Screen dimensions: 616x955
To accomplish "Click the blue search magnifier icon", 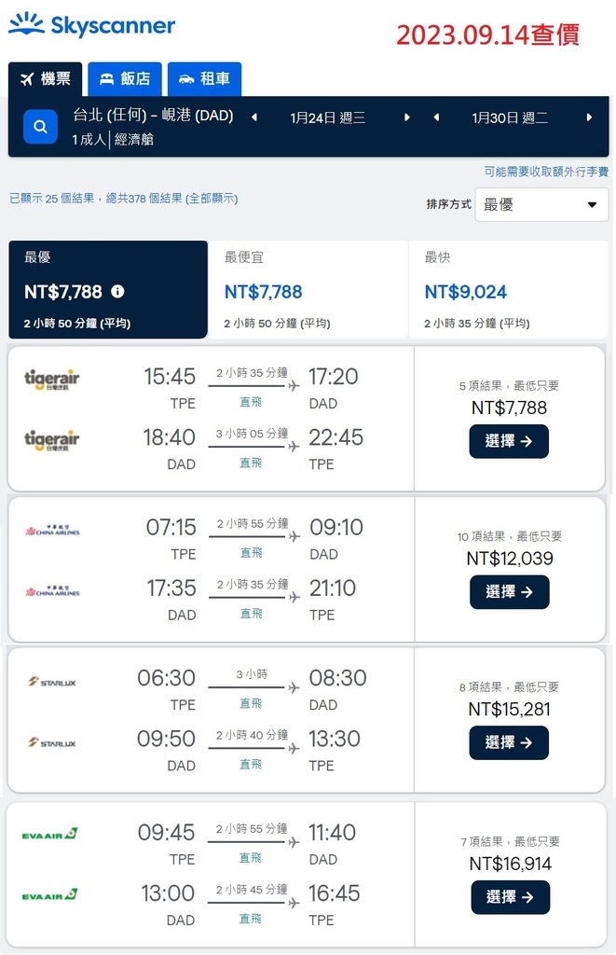I will click(40, 126).
